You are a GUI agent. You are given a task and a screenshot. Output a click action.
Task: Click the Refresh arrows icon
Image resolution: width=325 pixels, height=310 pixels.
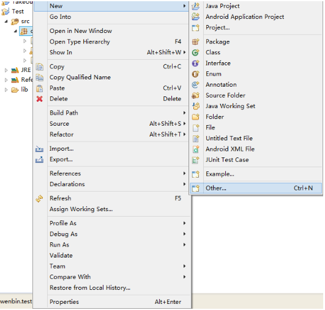(x=39, y=198)
